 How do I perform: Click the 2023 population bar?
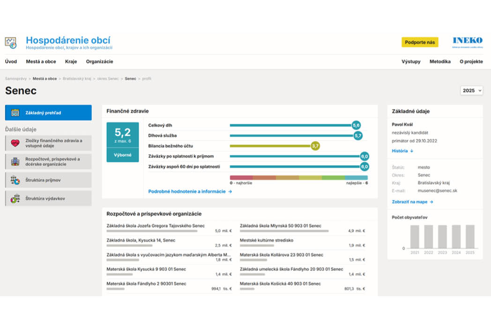tap(442, 237)
